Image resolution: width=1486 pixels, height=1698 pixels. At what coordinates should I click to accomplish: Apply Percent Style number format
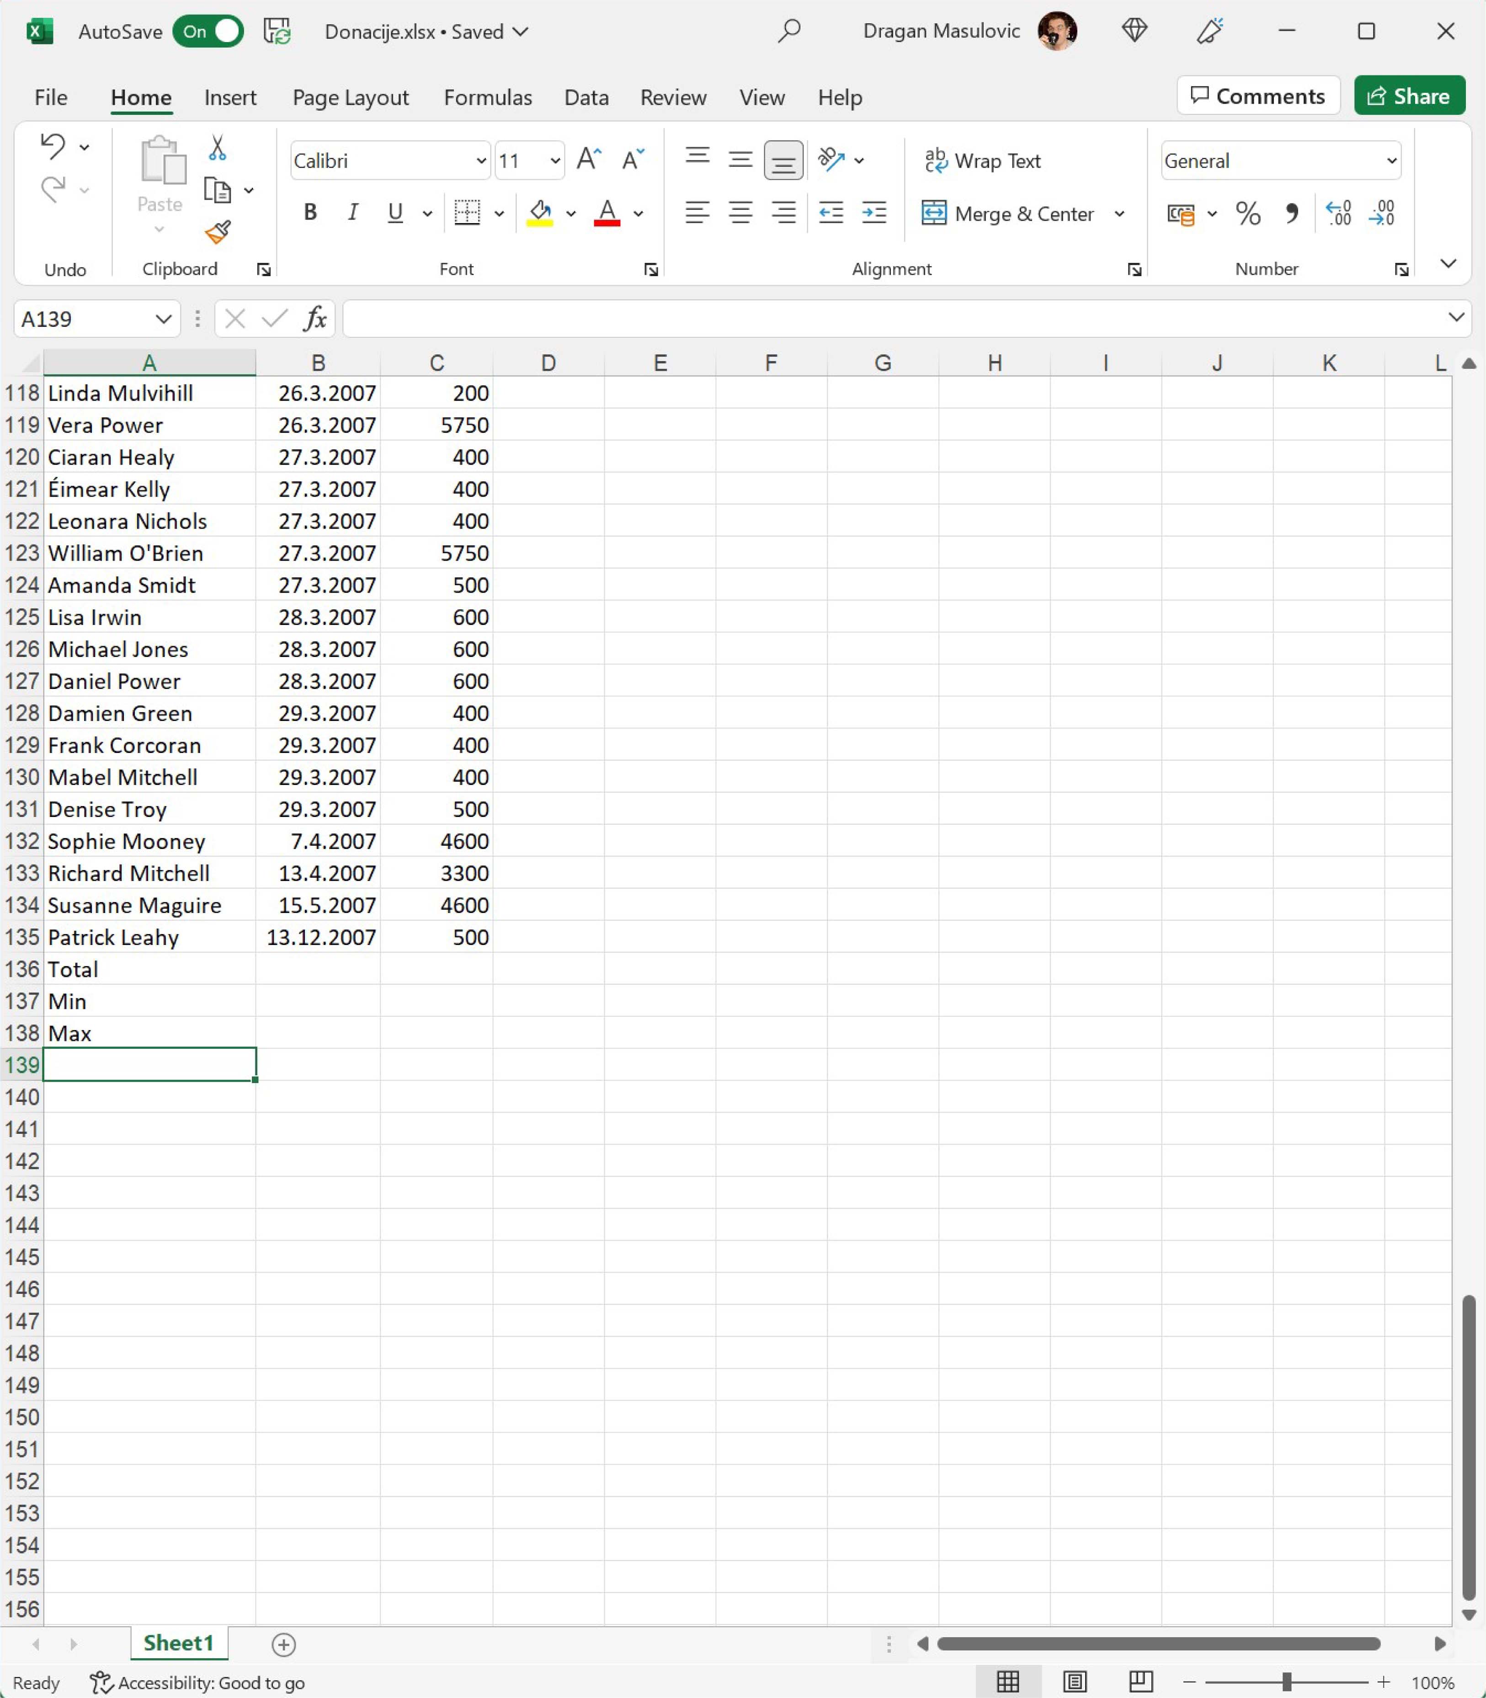[1247, 214]
